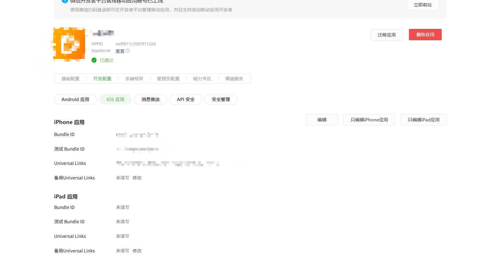Select the 开发配置 tab
Screen dimensions: 497x267
(102, 79)
